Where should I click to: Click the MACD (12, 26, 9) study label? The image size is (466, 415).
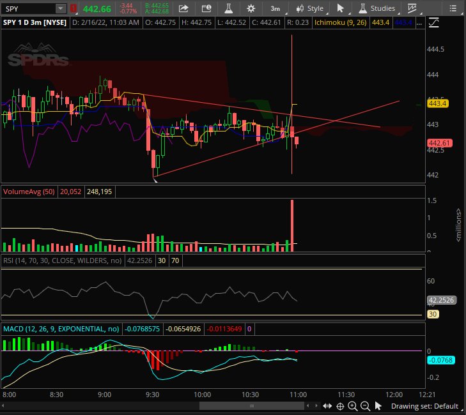point(61,329)
